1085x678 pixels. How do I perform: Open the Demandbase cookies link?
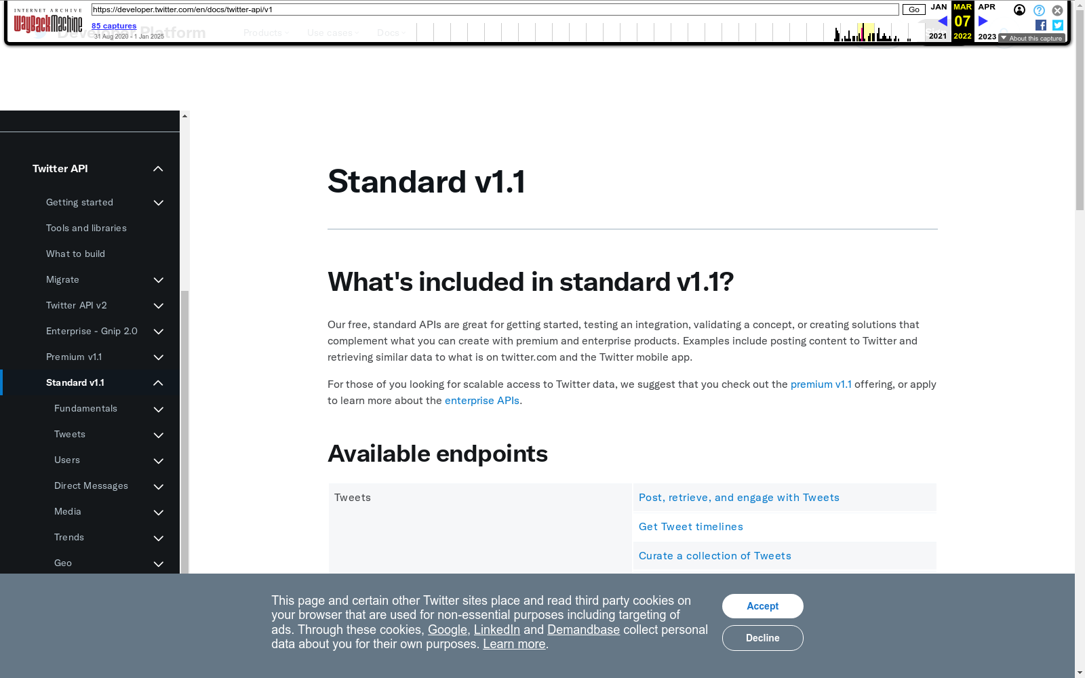click(x=583, y=630)
